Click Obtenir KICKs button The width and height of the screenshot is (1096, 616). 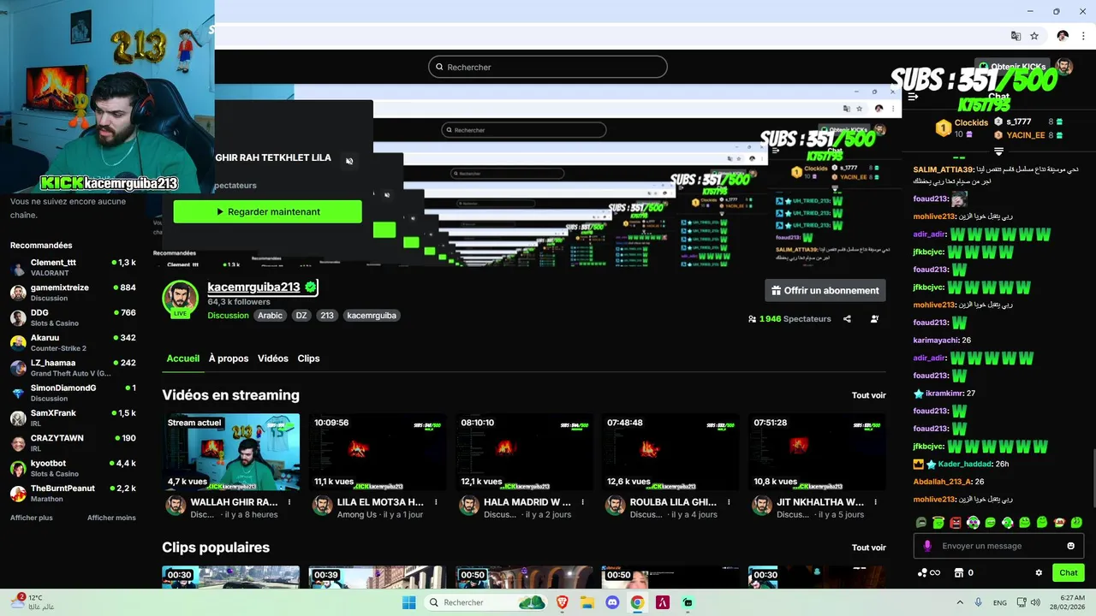1012,67
